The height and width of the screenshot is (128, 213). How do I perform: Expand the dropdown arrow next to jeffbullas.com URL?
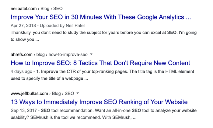coord(78,93)
